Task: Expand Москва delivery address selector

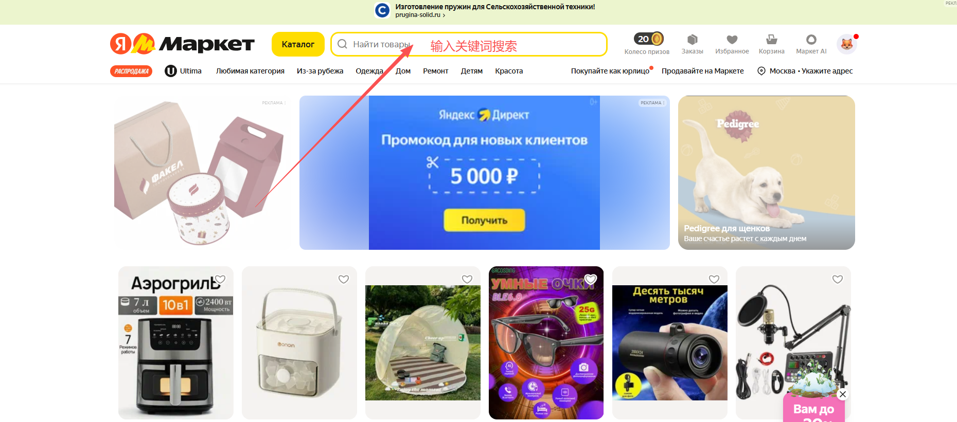Action: pyautogui.click(x=805, y=71)
